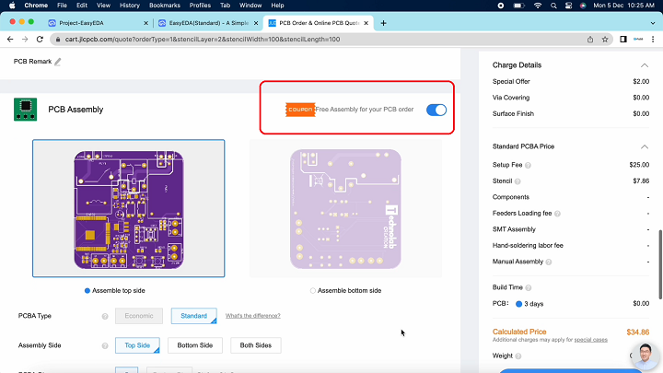This screenshot has height=373, width=663.
Task: Select the top side PCB preview image
Action: point(129,208)
